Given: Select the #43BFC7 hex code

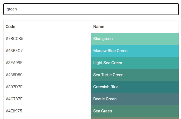Looking at the screenshot, I should click(x=47, y=51).
